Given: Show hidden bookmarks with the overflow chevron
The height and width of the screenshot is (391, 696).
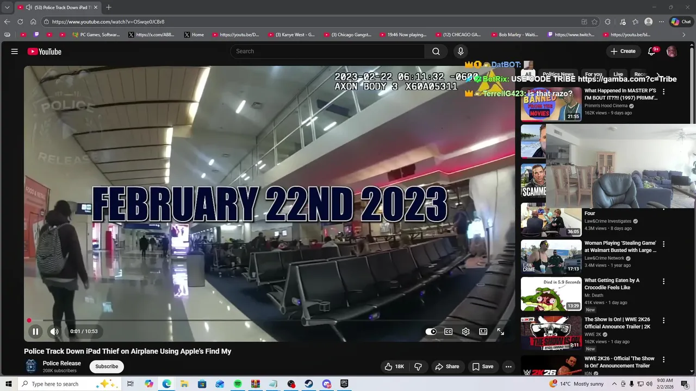Looking at the screenshot, I should [x=684, y=35].
